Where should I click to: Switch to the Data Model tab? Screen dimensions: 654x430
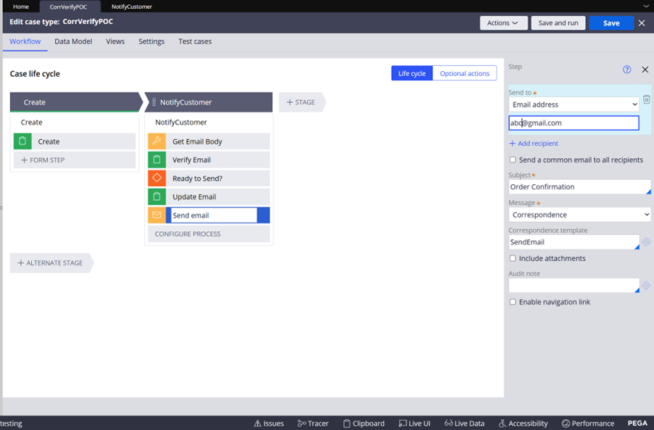tap(73, 41)
